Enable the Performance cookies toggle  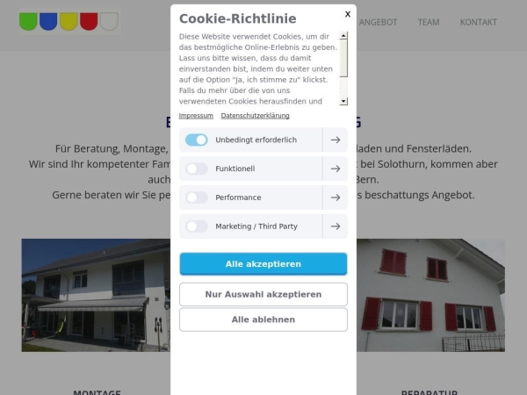197,197
